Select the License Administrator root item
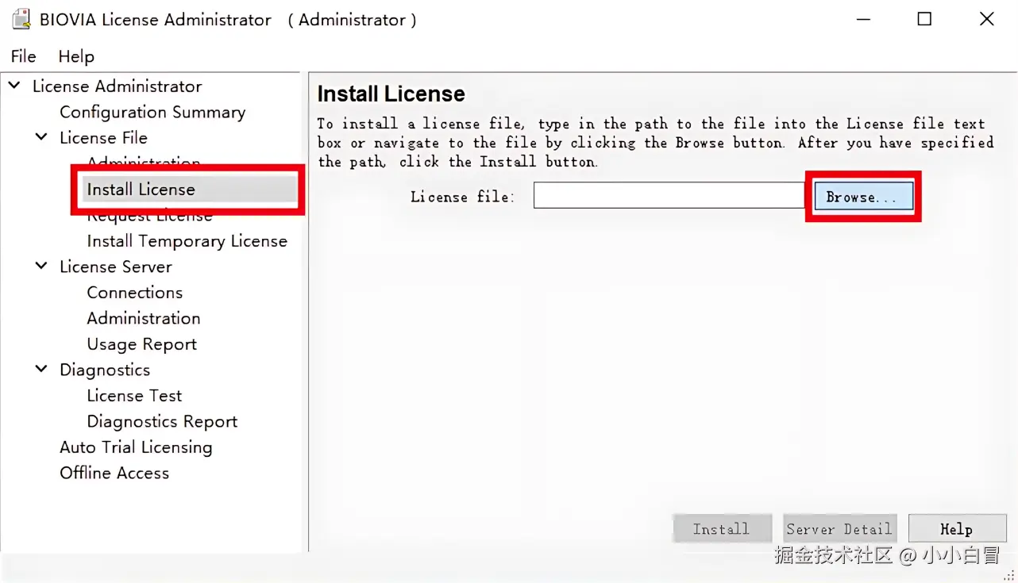Viewport: 1018px width, 583px height. [118, 86]
